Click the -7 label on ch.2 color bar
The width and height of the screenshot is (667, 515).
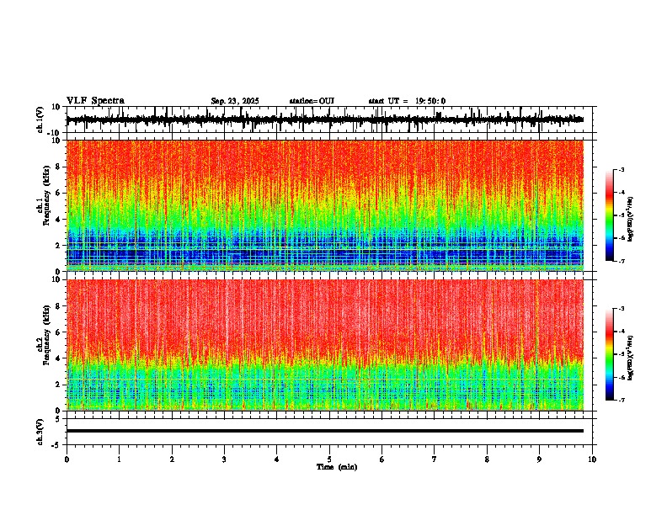point(621,400)
